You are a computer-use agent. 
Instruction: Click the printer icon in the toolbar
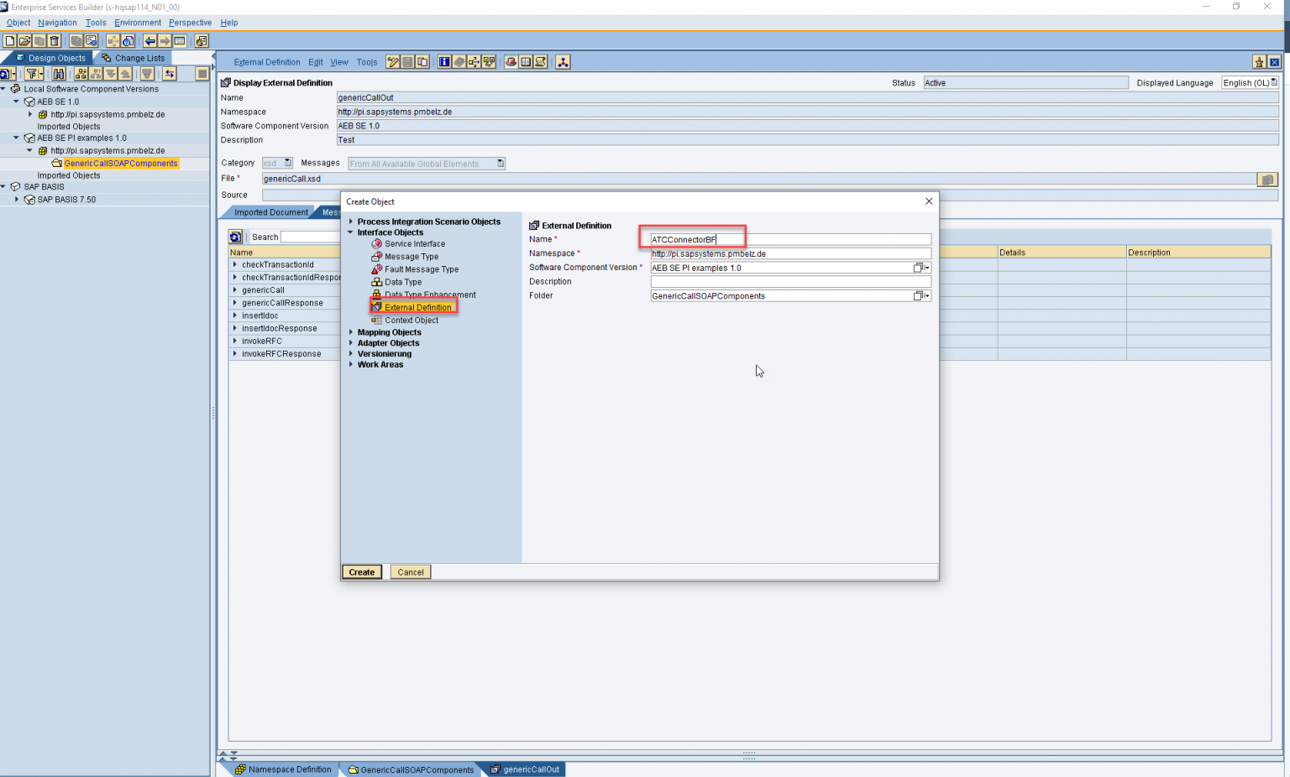click(510, 61)
